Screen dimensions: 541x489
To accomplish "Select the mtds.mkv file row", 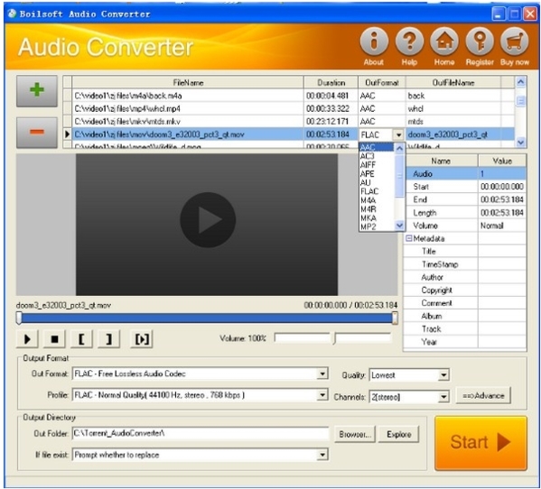I will click(288, 121).
